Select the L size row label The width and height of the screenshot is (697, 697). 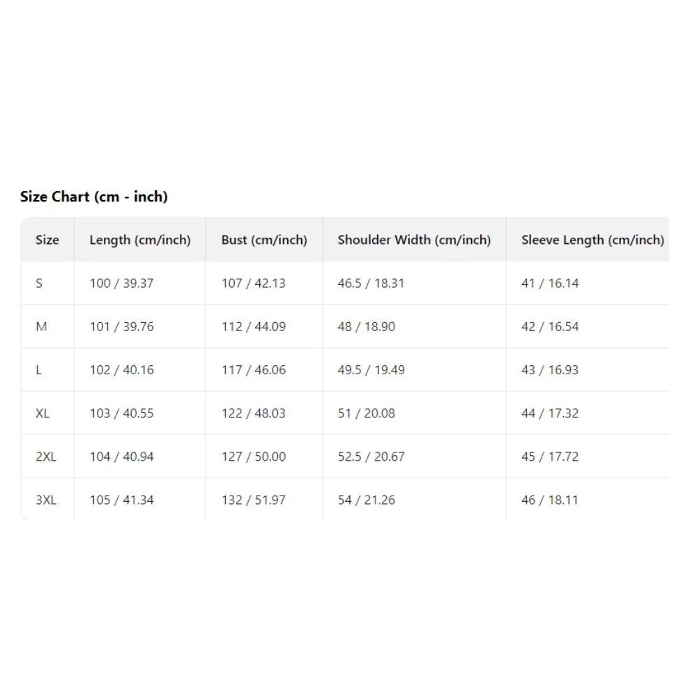(x=38, y=369)
